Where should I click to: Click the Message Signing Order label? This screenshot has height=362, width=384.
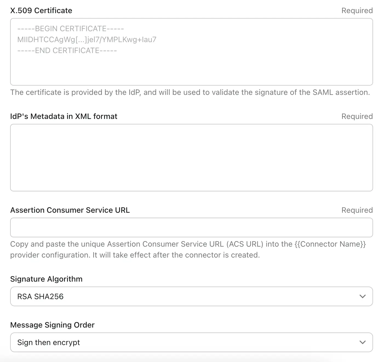coord(52,325)
